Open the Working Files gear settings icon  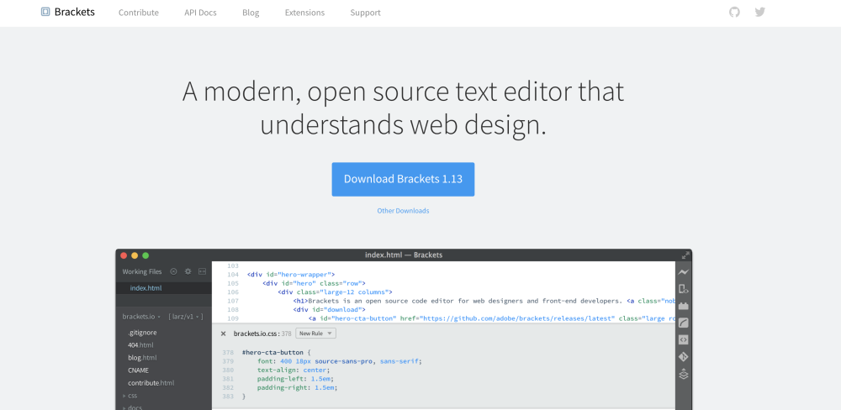click(x=188, y=271)
